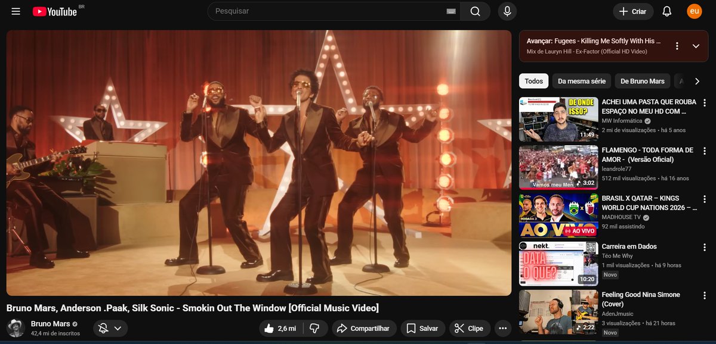Click the 42,4 mi de inscritos text
This screenshot has width=716, height=344.
tap(55, 334)
